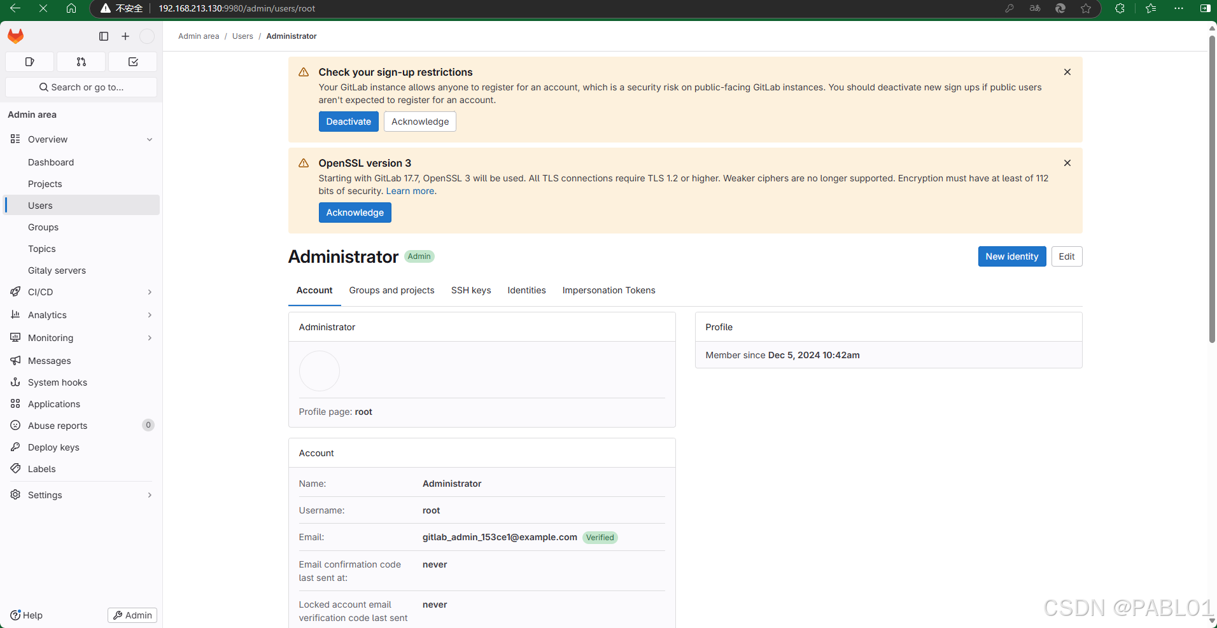Image resolution: width=1217 pixels, height=628 pixels.
Task: Click the GitLab fox logo
Action: tap(16, 36)
